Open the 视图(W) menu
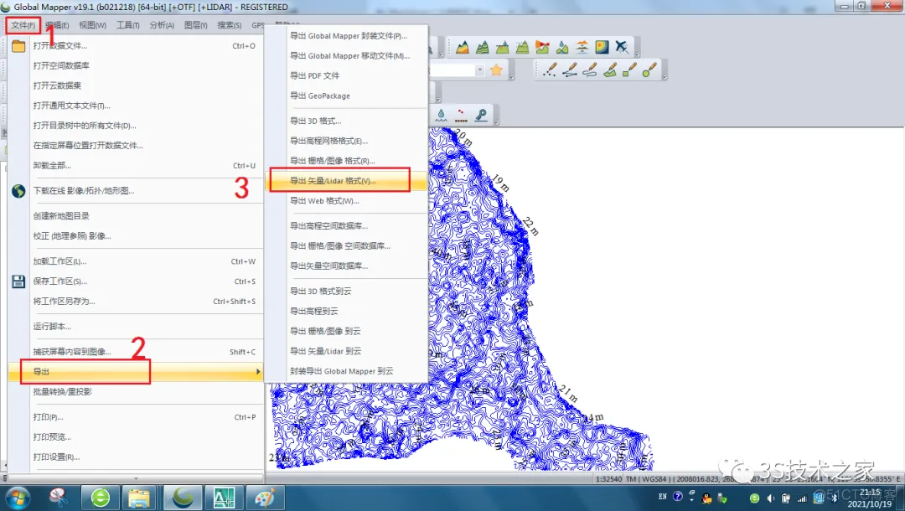Screen dimensions: 905x511 point(92,25)
